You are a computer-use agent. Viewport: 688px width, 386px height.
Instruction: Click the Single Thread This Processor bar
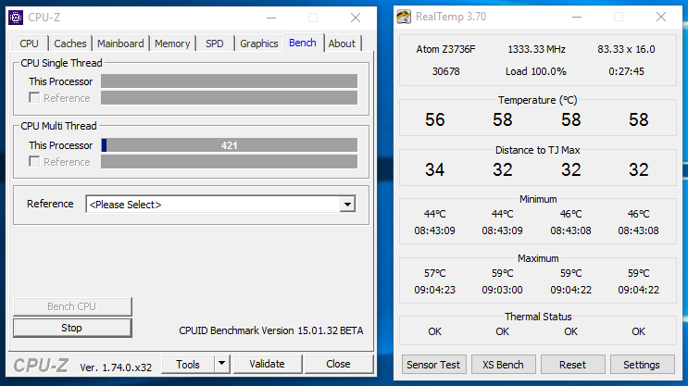pos(229,81)
